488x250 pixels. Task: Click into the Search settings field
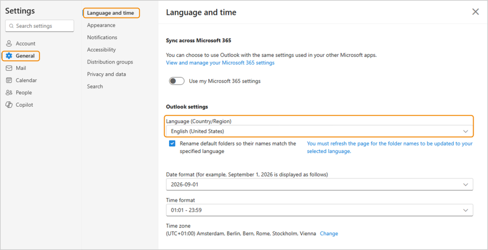[x=40, y=26]
